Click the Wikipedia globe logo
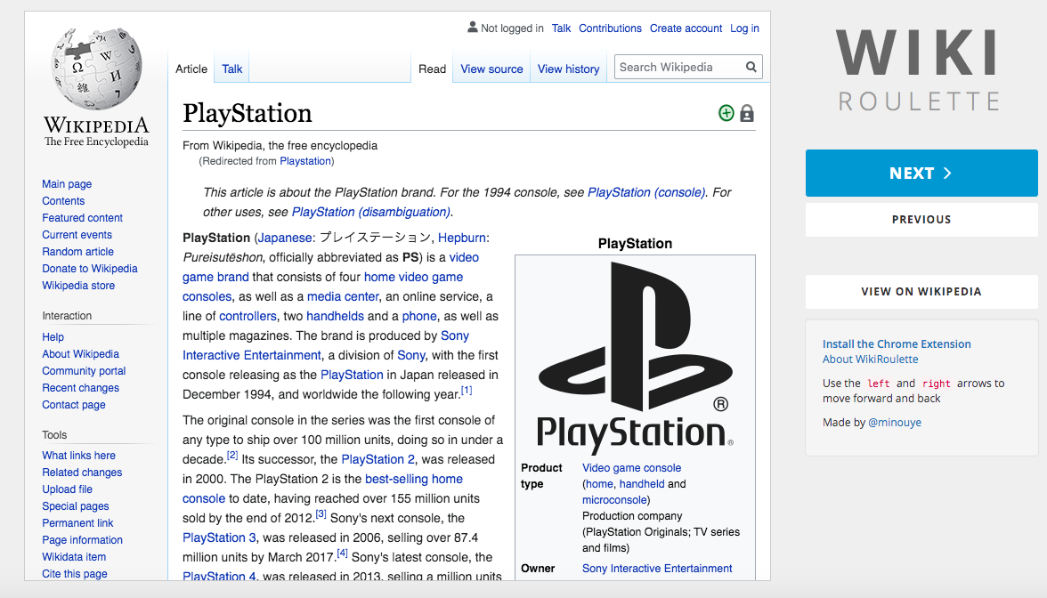Viewport: 1047px width, 598px height. click(x=96, y=70)
